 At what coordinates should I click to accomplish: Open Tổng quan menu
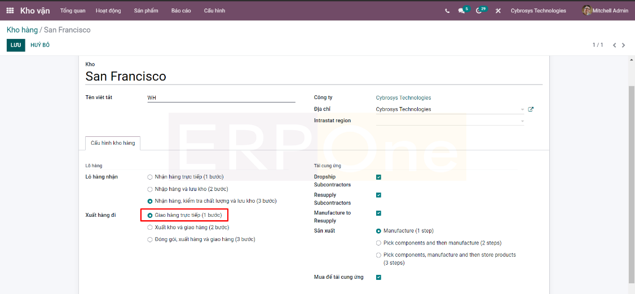(x=73, y=11)
